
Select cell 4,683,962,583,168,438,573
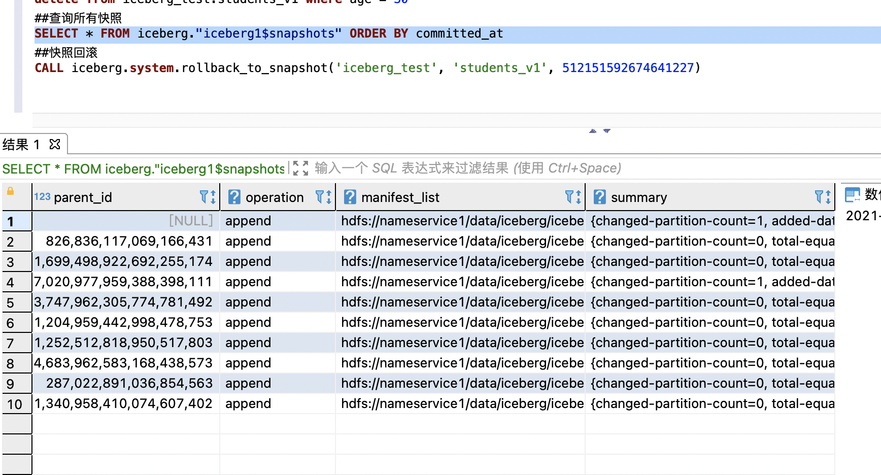pyautogui.click(x=126, y=363)
